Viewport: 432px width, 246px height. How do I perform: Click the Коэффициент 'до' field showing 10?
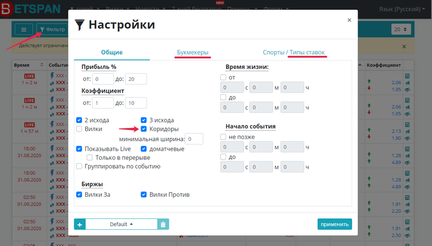[x=136, y=103]
